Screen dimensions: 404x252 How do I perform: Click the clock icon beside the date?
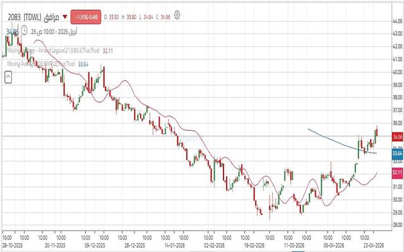[23, 30]
